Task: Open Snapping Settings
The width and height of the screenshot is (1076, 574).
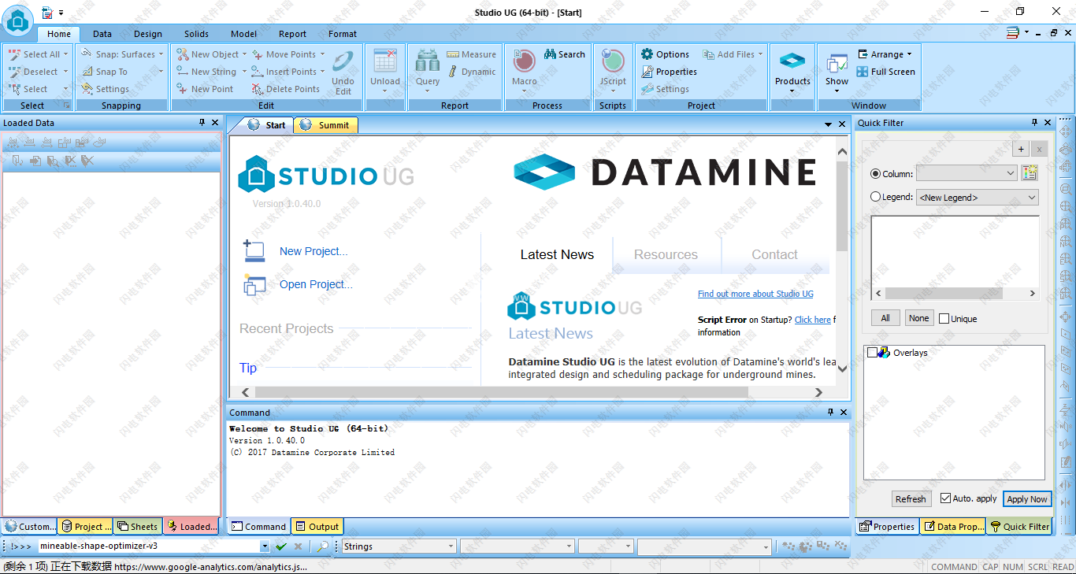Action: click(x=106, y=89)
